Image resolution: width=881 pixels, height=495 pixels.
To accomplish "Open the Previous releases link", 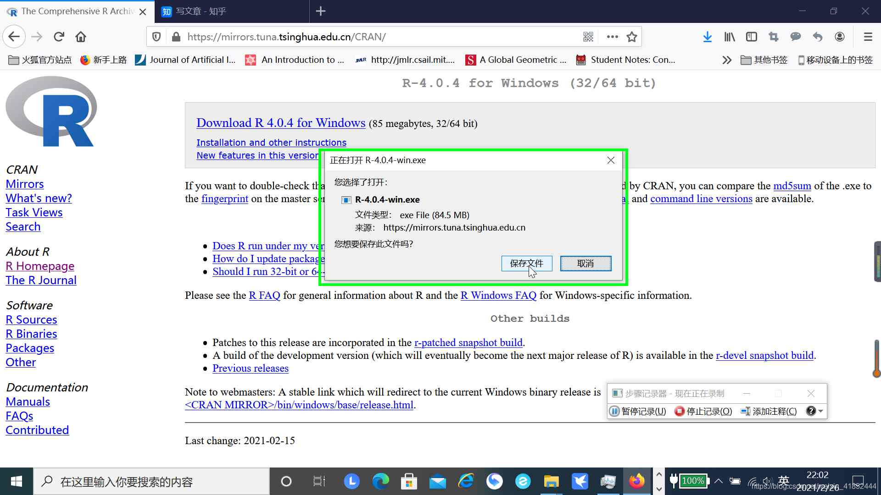I will coord(250,368).
